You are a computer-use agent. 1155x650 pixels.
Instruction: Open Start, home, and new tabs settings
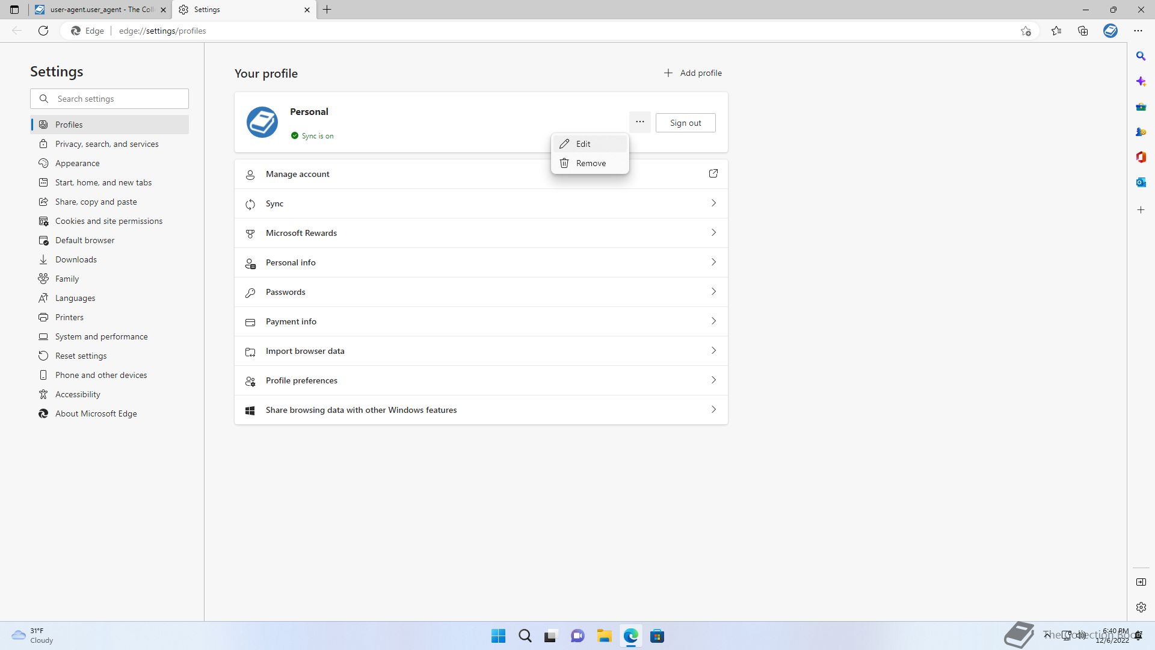(x=109, y=182)
